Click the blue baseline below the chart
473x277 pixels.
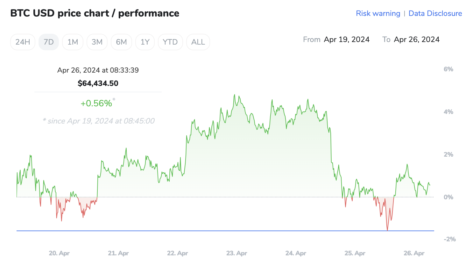coord(223,230)
